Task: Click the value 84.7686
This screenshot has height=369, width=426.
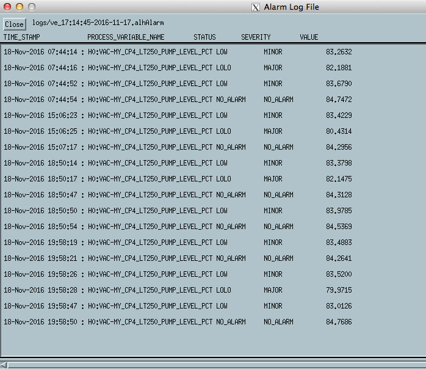Action: pos(339,322)
